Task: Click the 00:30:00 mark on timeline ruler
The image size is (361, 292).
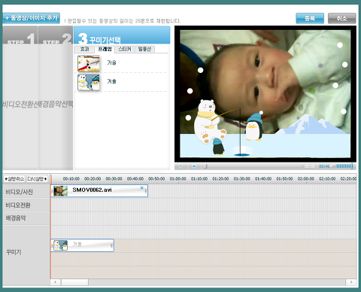Action: 114,179
